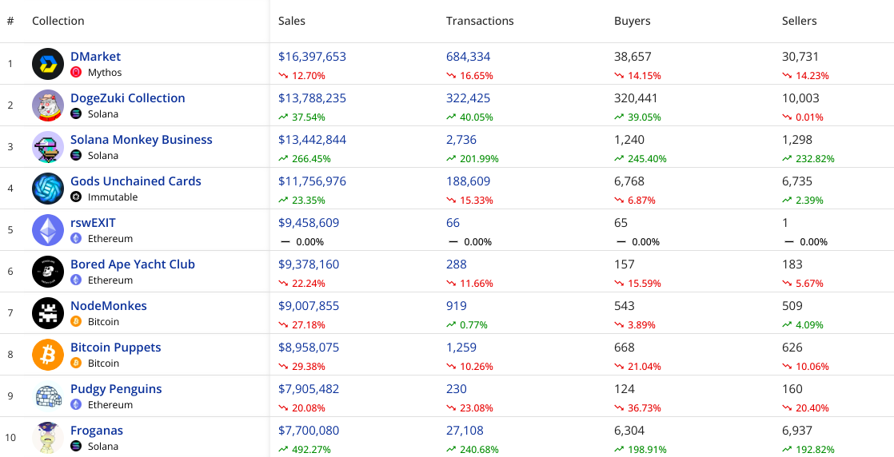The height and width of the screenshot is (457, 894).
Task: Click the NodeMonkes pixel avatar icon
Action: tap(48, 313)
